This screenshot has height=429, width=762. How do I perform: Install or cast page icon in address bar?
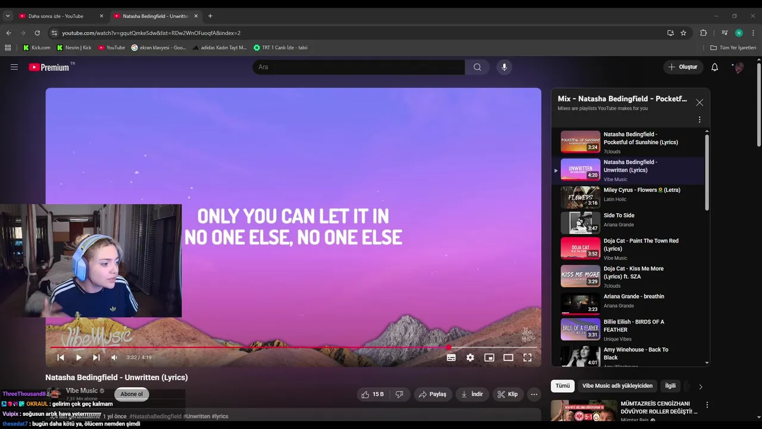670,33
